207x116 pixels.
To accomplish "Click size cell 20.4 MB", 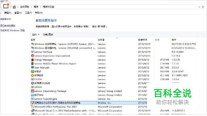I will 165,111.
